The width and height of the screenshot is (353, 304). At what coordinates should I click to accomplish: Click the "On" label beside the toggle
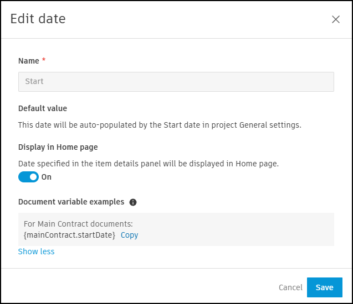(x=47, y=177)
